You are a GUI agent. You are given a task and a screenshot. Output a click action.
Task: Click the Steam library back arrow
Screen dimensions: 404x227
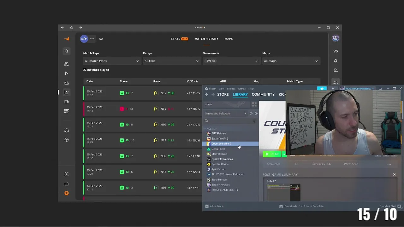tap(207, 94)
